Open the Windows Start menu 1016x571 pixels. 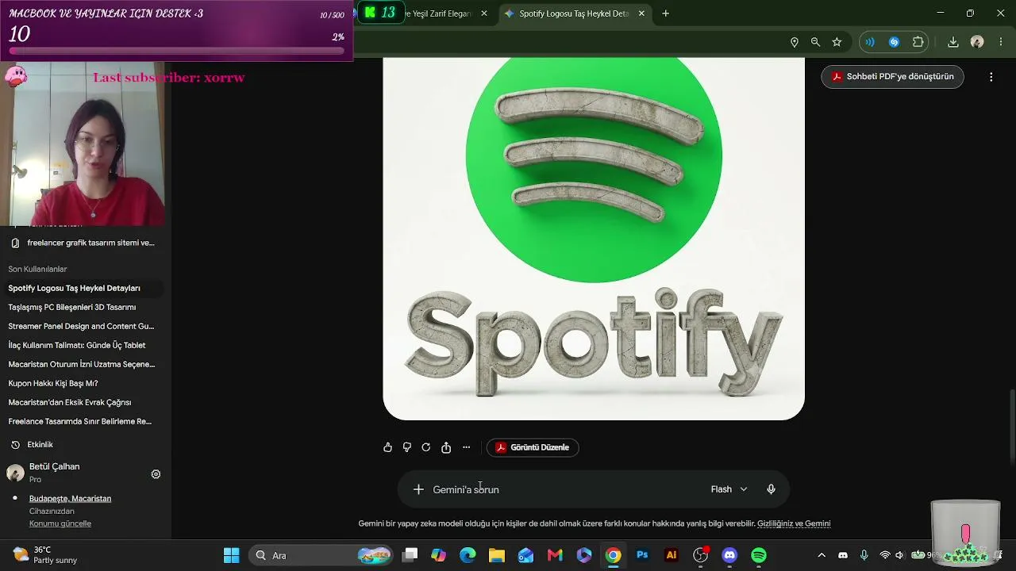point(231,555)
